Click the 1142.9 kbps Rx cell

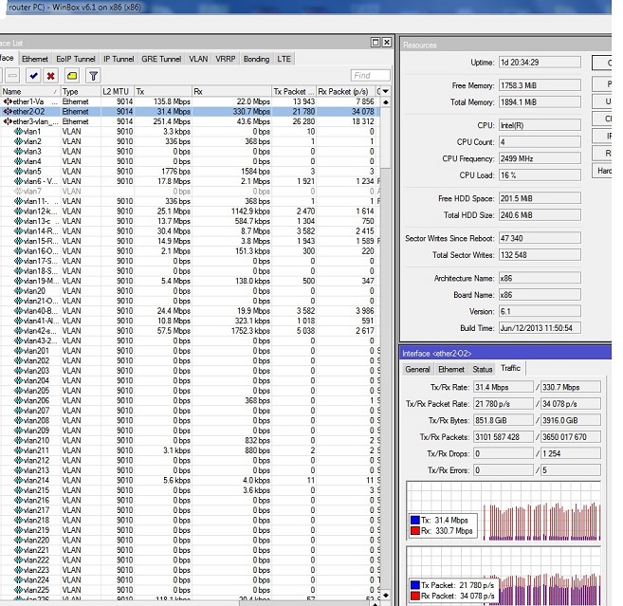(231, 211)
